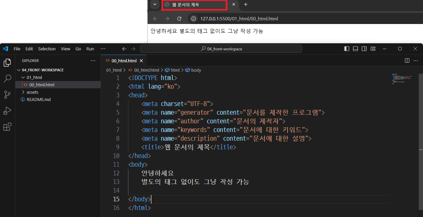Open the Go menu
Screen dimensions: 423x217
coord(78,49)
